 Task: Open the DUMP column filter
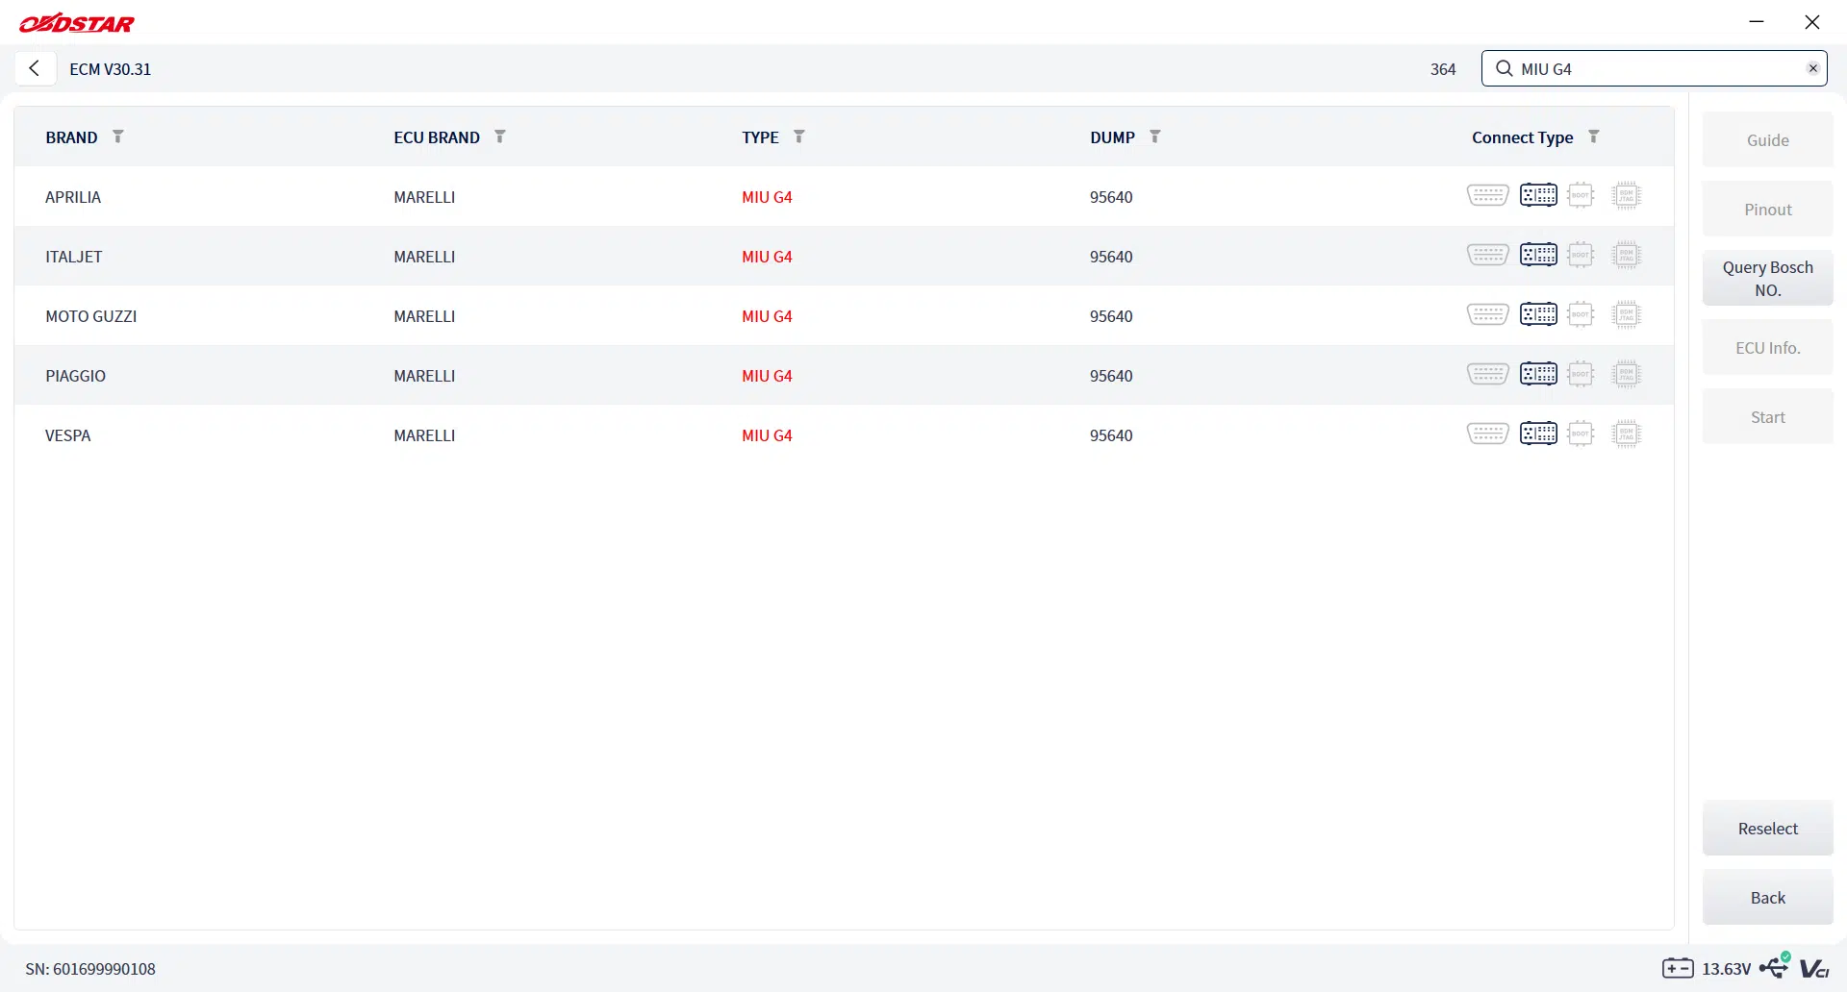point(1155,136)
